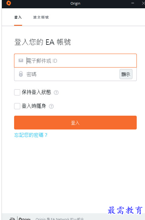This screenshot has height=220, width=145.
Task: Tick the 登入時隱身 checkbox
Action: click(17, 106)
